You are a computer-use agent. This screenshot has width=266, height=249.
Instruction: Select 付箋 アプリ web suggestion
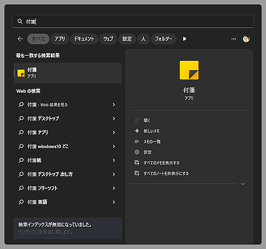67,132
